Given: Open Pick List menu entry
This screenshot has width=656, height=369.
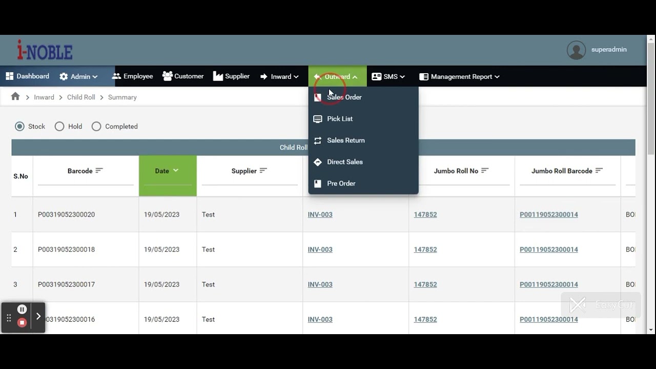Looking at the screenshot, I should pyautogui.click(x=363, y=119).
